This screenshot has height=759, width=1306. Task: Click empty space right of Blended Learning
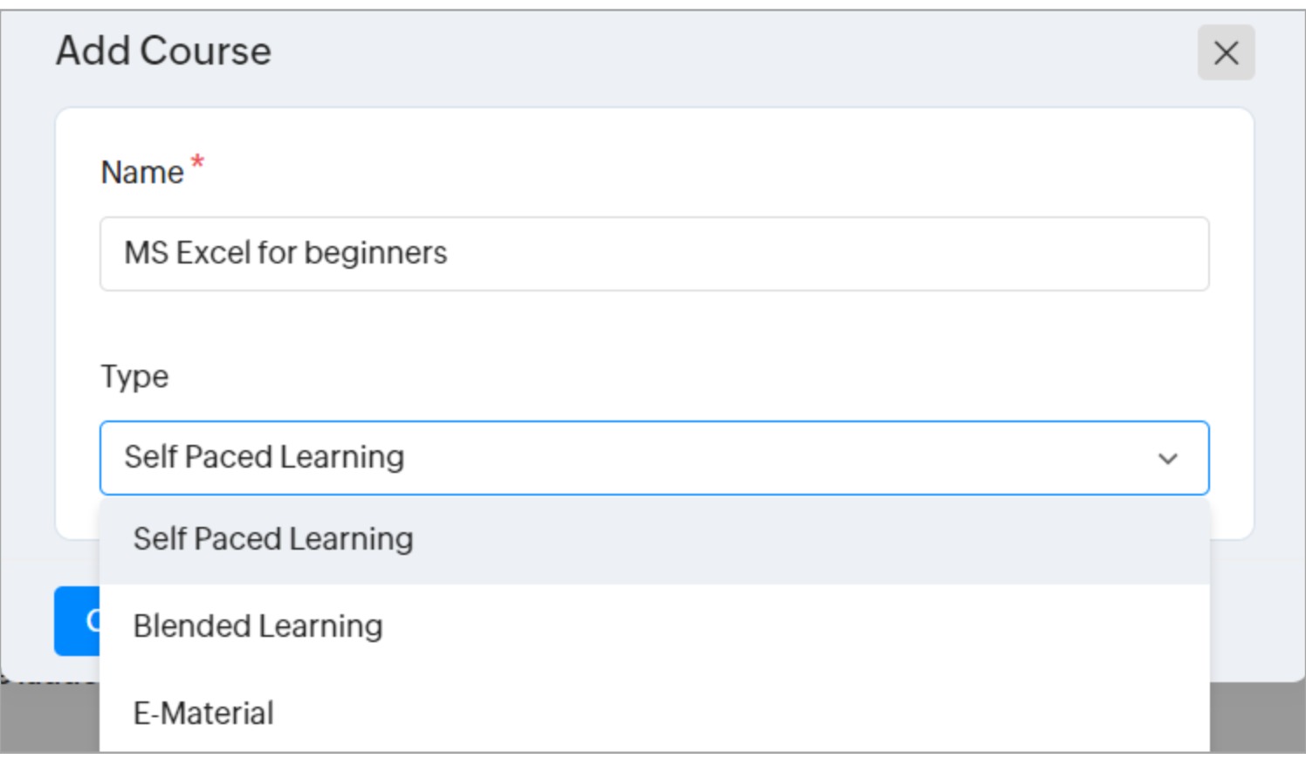point(786,626)
